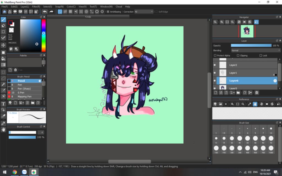
Task: Choose the G Pen brush
Action: (25, 93)
